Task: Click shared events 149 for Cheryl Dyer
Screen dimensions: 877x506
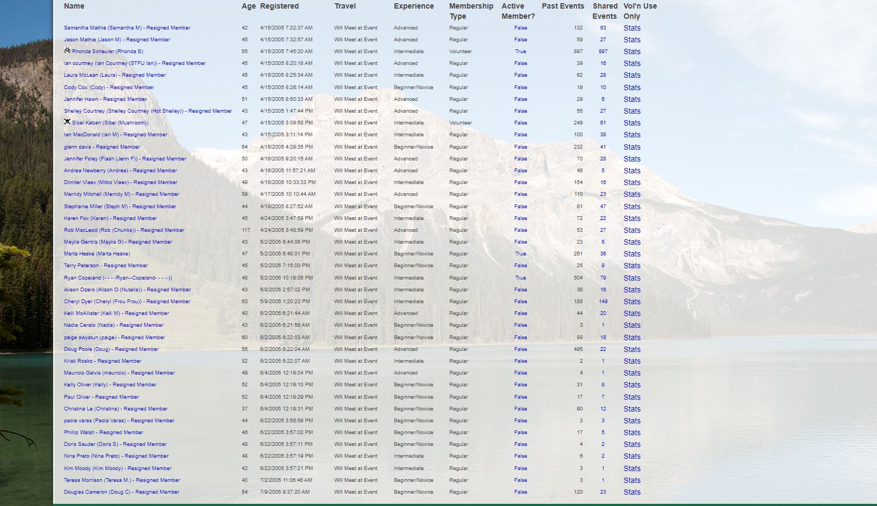Action: [x=602, y=302]
